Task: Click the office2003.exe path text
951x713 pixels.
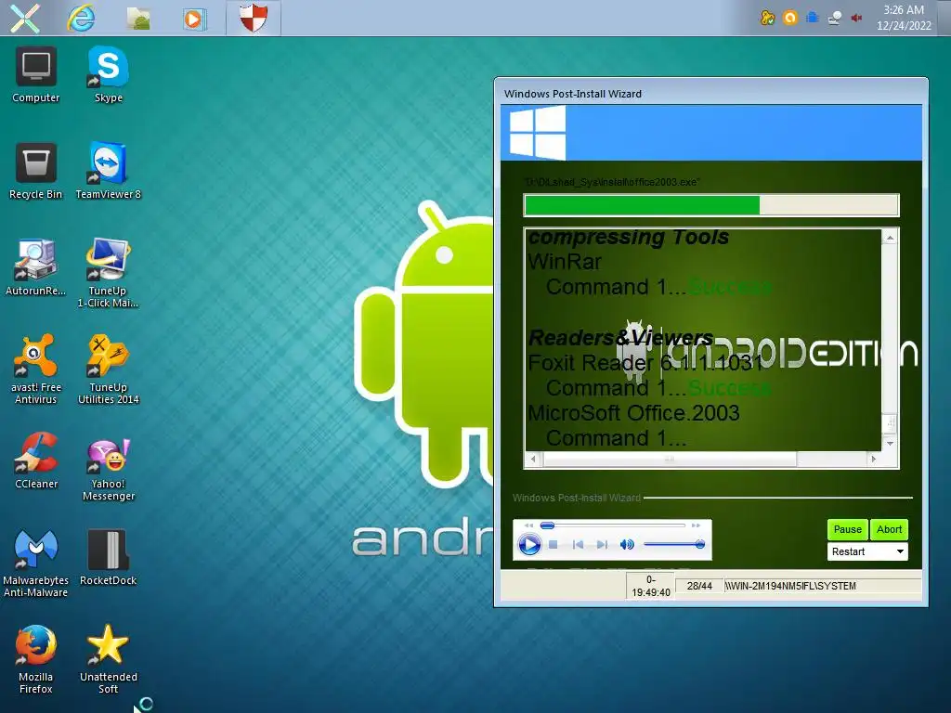Action: (x=612, y=182)
